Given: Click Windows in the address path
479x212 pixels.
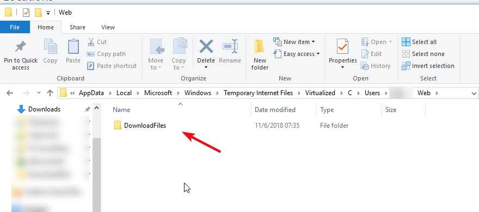Looking at the screenshot, I should pyautogui.click(x=198, y=93).
